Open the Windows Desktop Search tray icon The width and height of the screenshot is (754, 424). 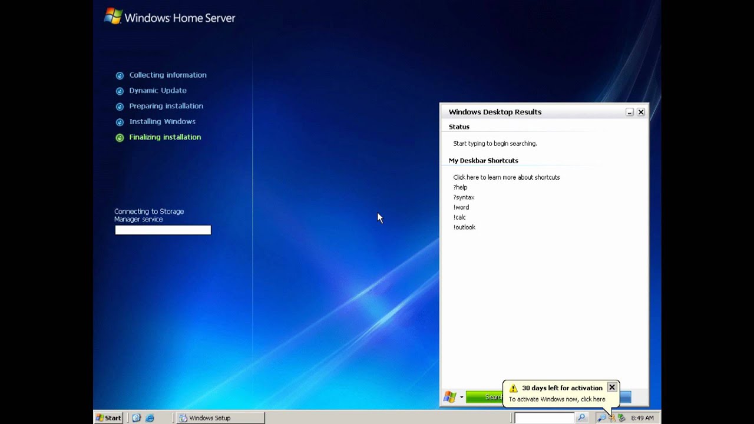point(601,418)
